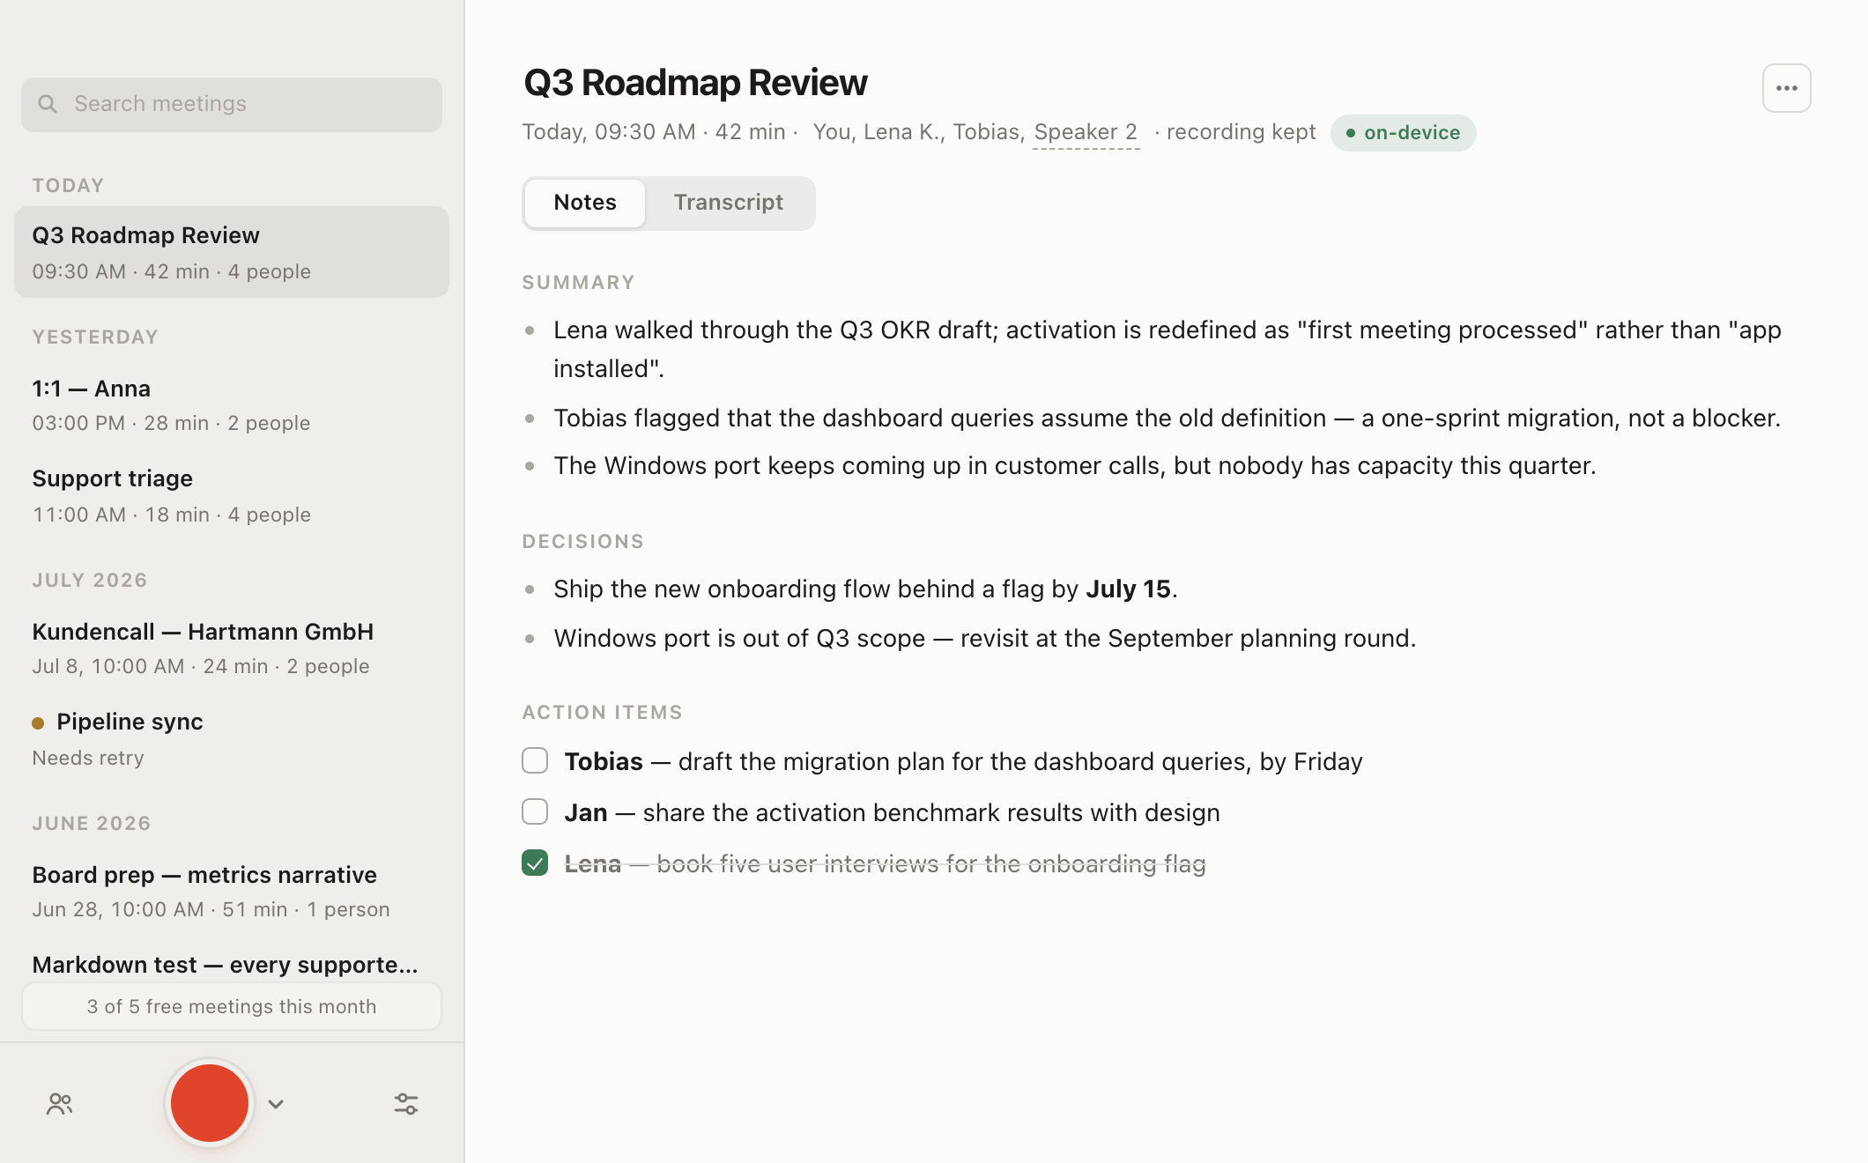Click the 'You, Lena K., Tobias,' participants text
The height and width of the screenshot is (1163, 1868).
click(x=918, y=132)
